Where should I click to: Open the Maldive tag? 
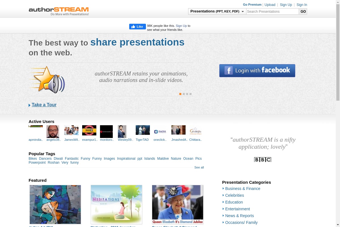point(163,159)
